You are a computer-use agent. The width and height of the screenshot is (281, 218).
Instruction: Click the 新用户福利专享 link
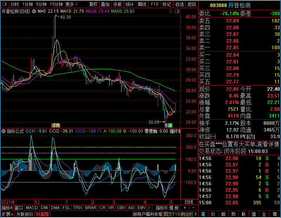148,214
